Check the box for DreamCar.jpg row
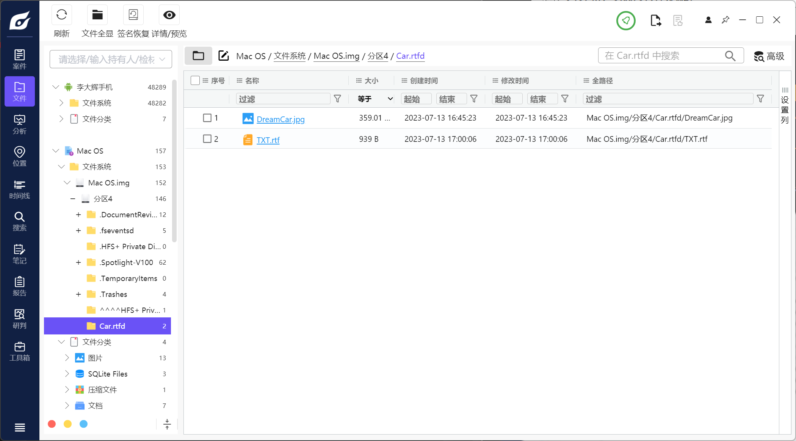 (207, 118)
